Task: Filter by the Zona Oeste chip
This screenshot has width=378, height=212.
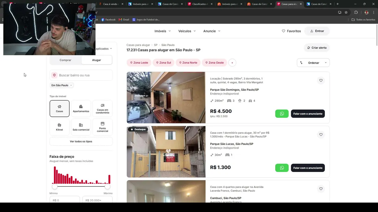Action: (x=215, y=63)
